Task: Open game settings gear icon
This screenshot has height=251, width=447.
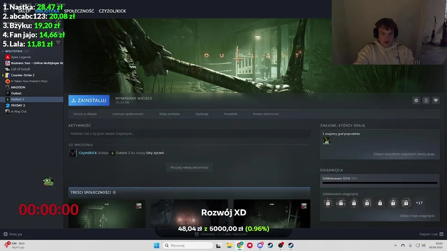Action: (416, 100)
